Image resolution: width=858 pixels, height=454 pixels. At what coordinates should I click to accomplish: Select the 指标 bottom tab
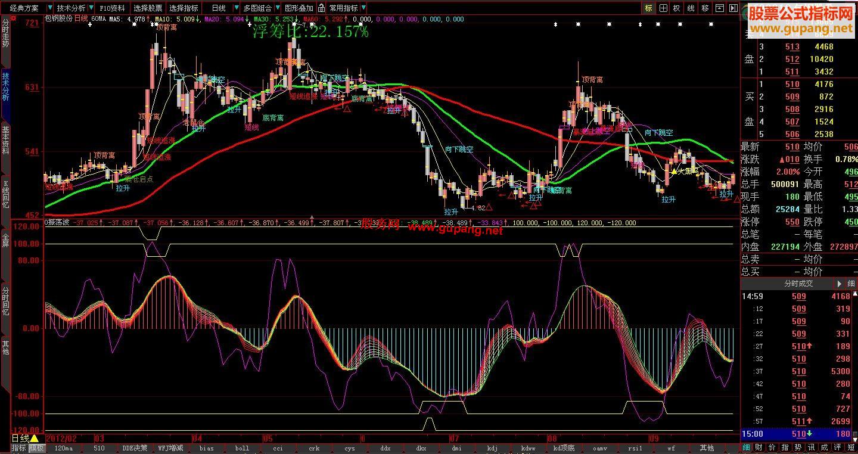point(19,448)
